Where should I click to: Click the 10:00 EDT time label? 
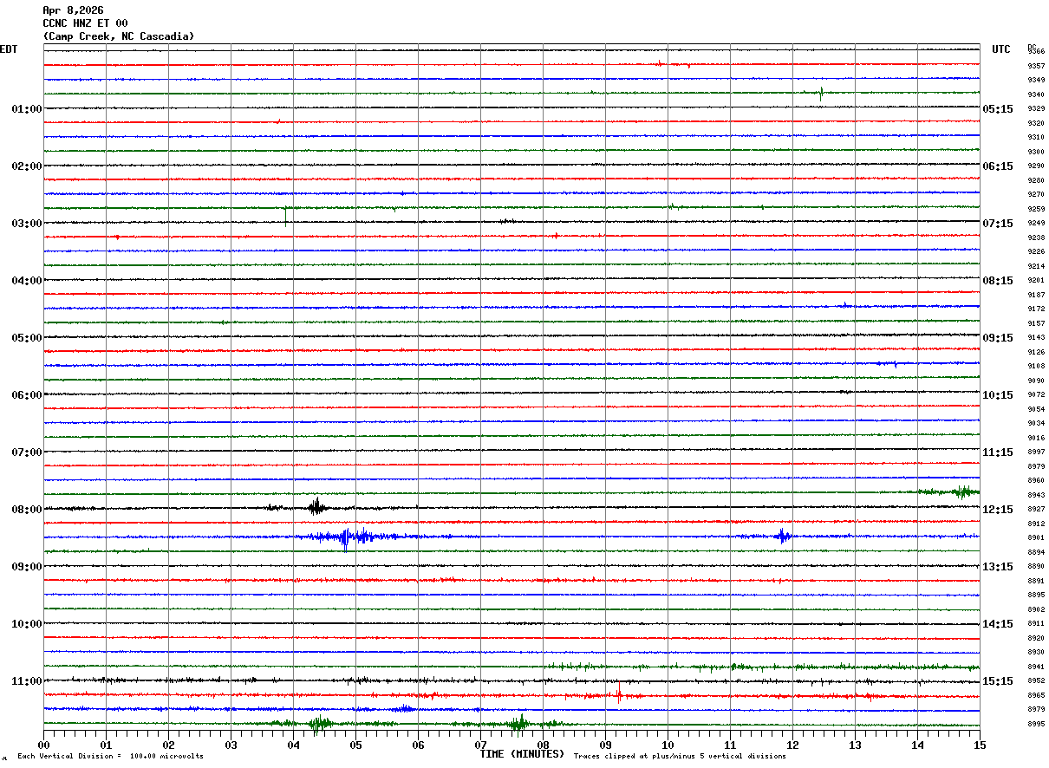point(27,624)
